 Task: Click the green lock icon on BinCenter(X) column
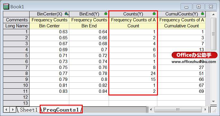coord(66,14)
